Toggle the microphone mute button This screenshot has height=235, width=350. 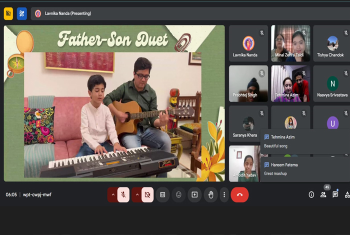pos(123,195)
